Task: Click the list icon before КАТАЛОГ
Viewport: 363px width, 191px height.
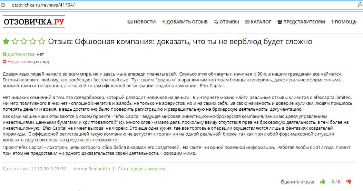Action: tap(247, 22)
